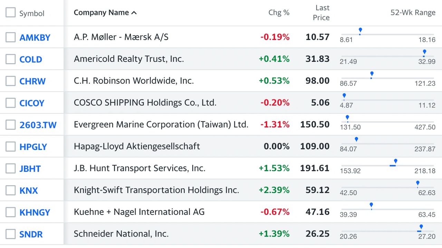
Task: Open the 2603.TW ticker page
Action: pos(38,125)
